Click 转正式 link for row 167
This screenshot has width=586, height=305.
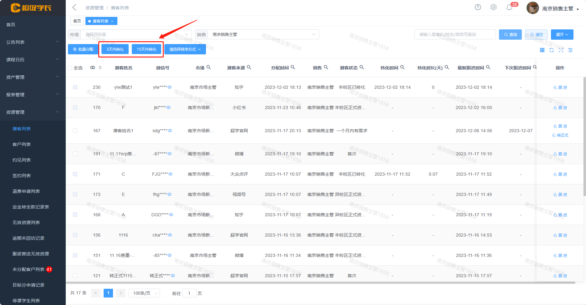click(560, 135)
